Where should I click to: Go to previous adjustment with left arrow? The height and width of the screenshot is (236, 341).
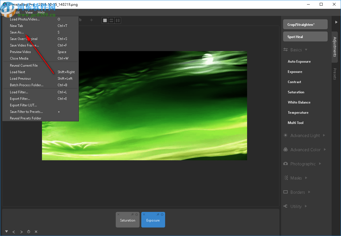tap(14, 232)
